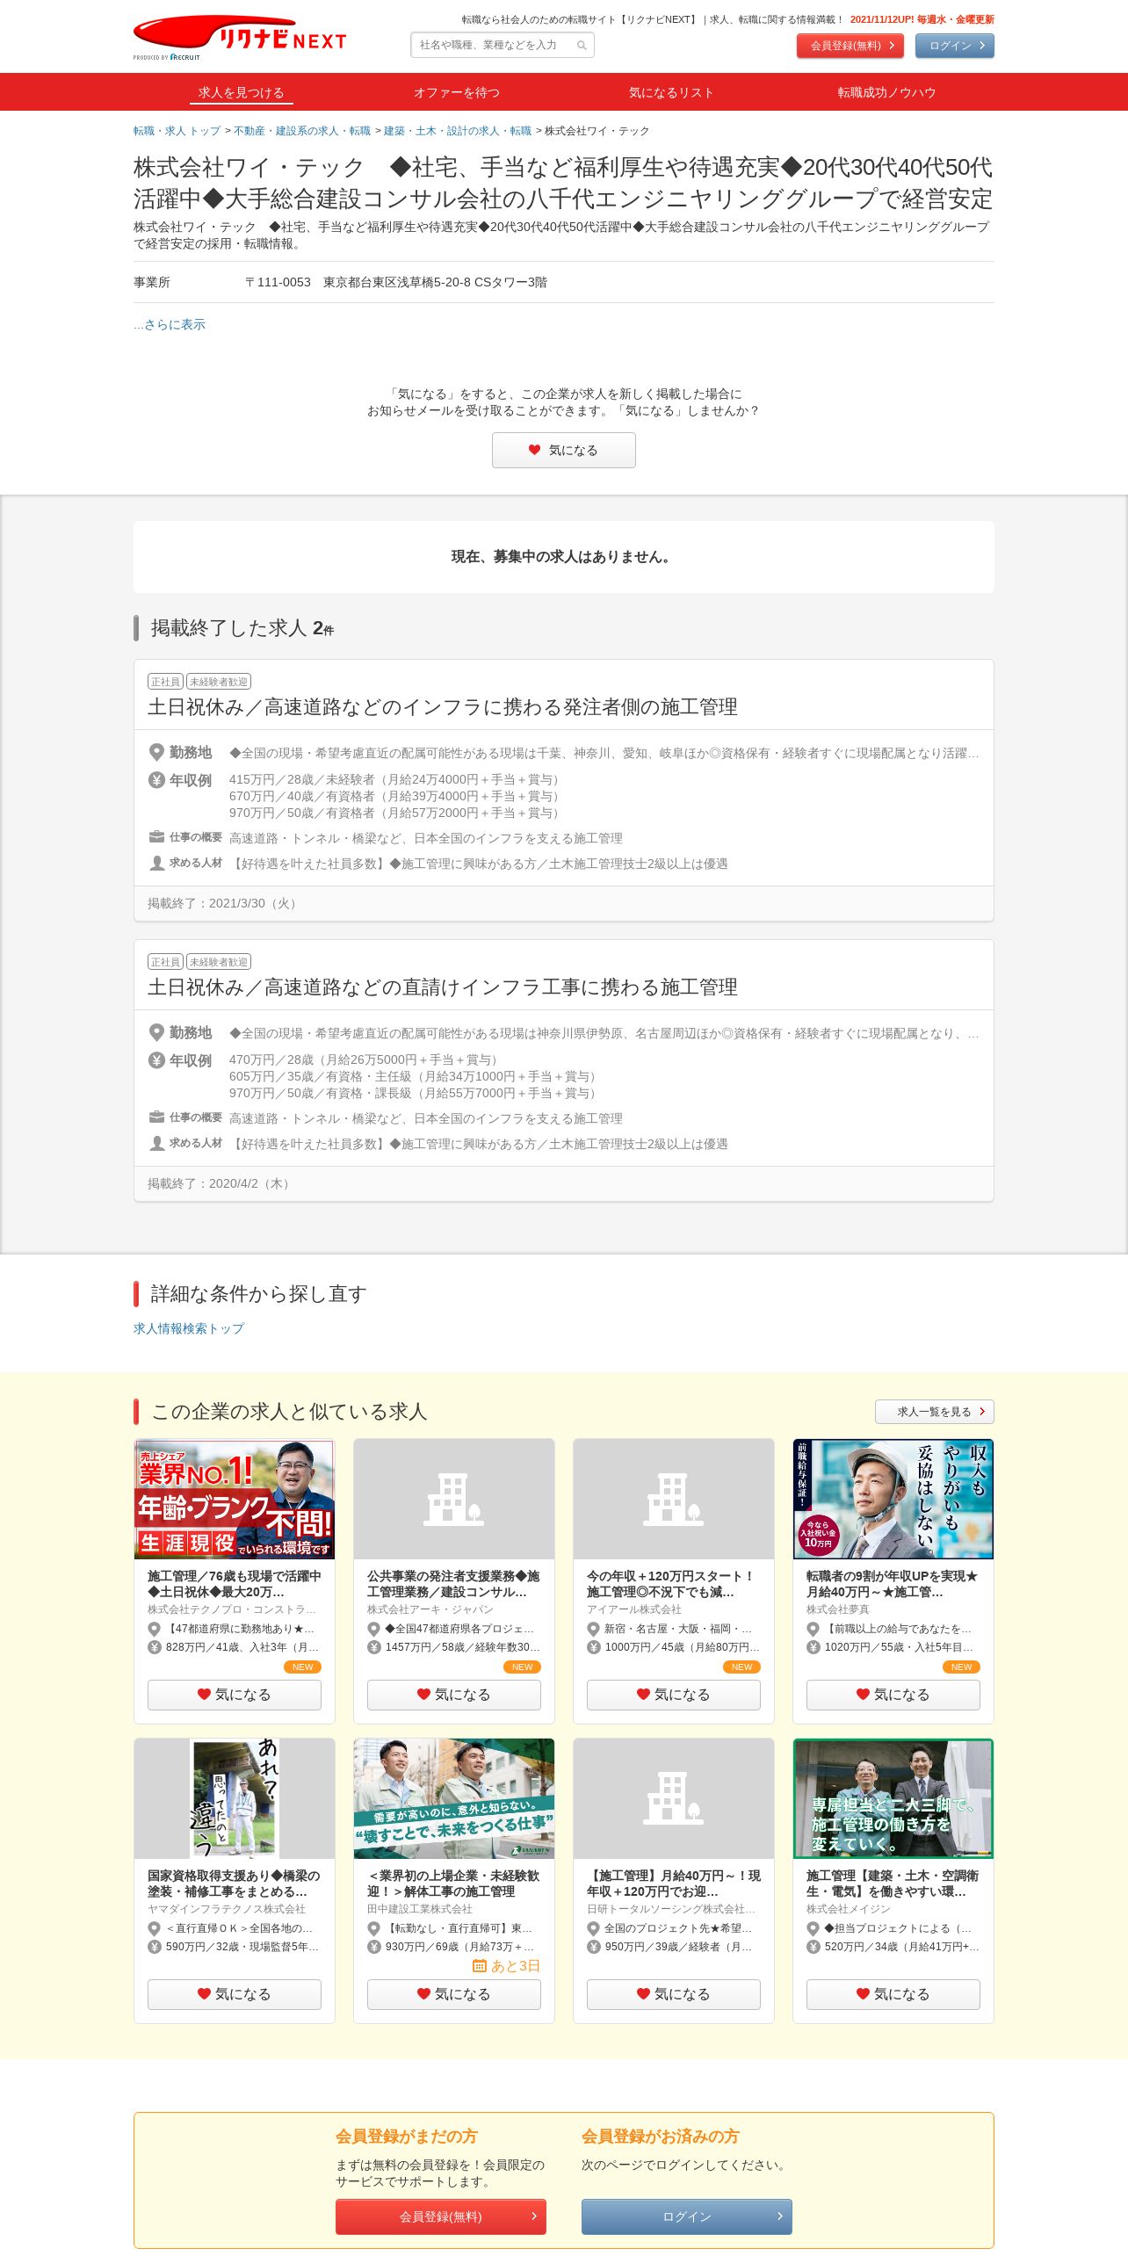Click 気になる on the 田中建設工業 card
Screen dimensions: 1128x2256
coord(454,1994)
